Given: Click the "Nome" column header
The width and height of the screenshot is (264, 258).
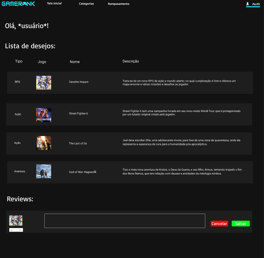Looking at the screenshot, I should click(75, 62).
